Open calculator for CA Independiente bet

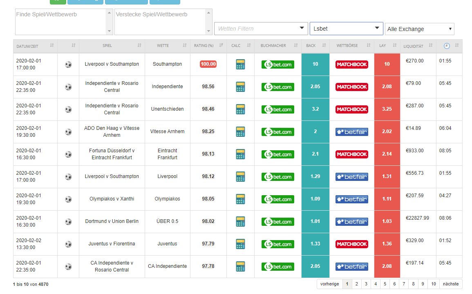tap(240, 267)
